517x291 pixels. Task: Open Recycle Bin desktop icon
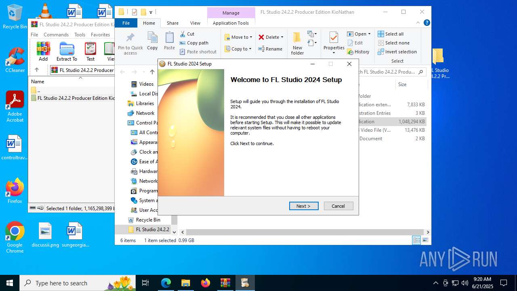15,17
